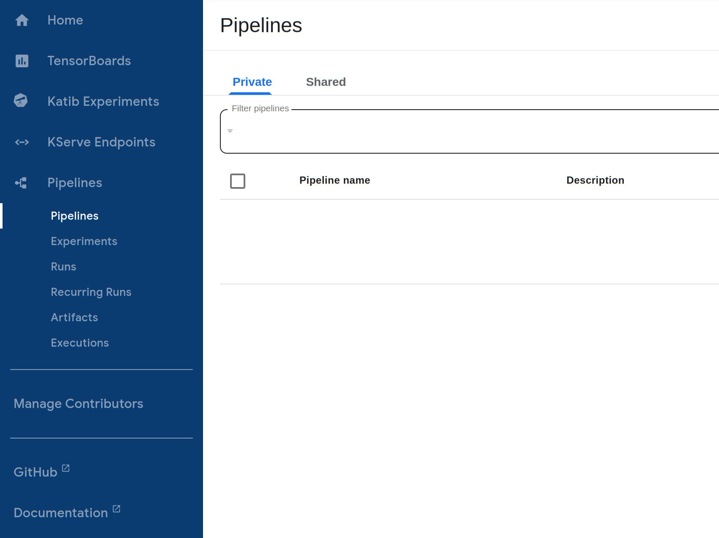Click the KServe Endpoints arrows icon
The width and height of the screenshot is (719, 538).
tap(22, 142)
